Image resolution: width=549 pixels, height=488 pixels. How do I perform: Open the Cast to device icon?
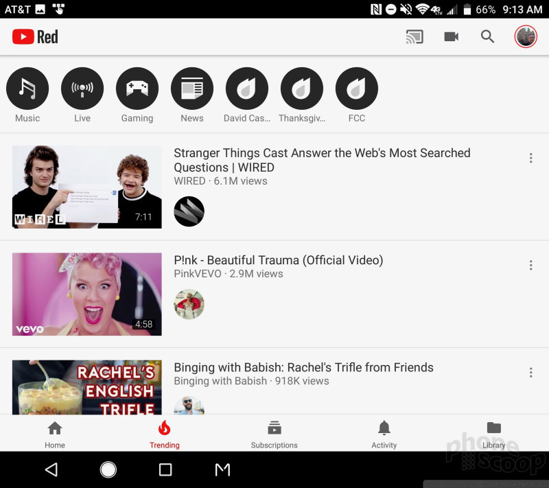[414, 36]
